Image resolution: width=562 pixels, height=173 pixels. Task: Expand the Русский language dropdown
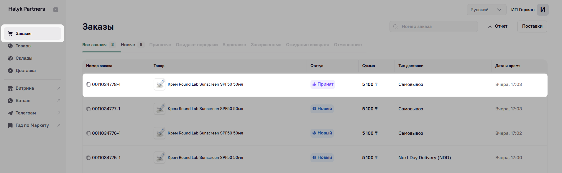[486, 10]
